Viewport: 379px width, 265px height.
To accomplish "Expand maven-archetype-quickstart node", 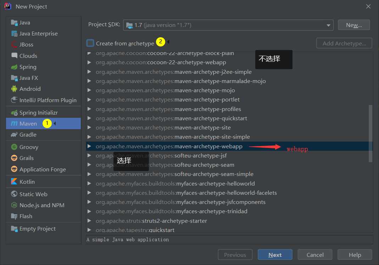I will tap(89, 118).
